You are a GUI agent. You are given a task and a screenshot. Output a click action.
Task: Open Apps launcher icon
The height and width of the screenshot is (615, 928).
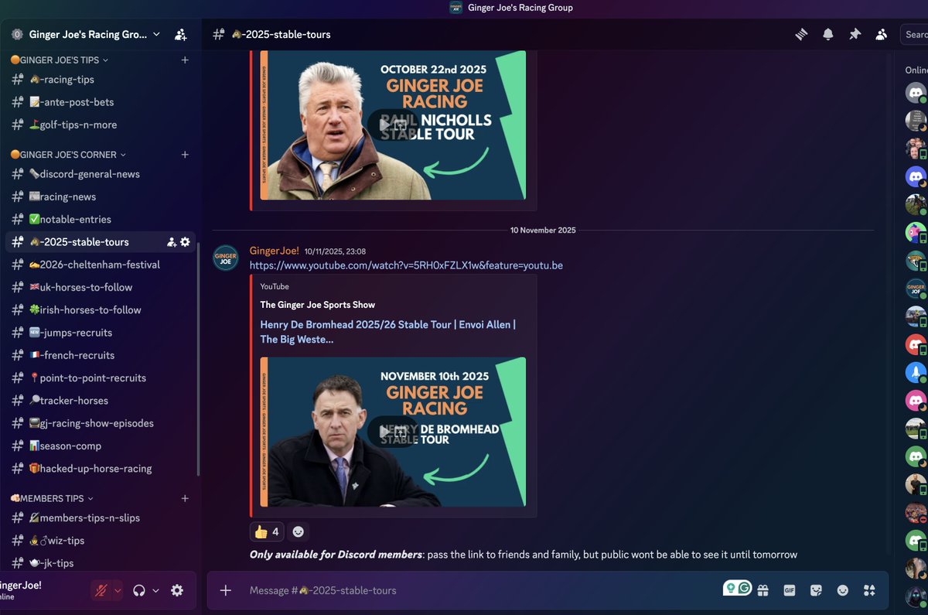click(869, 590)
